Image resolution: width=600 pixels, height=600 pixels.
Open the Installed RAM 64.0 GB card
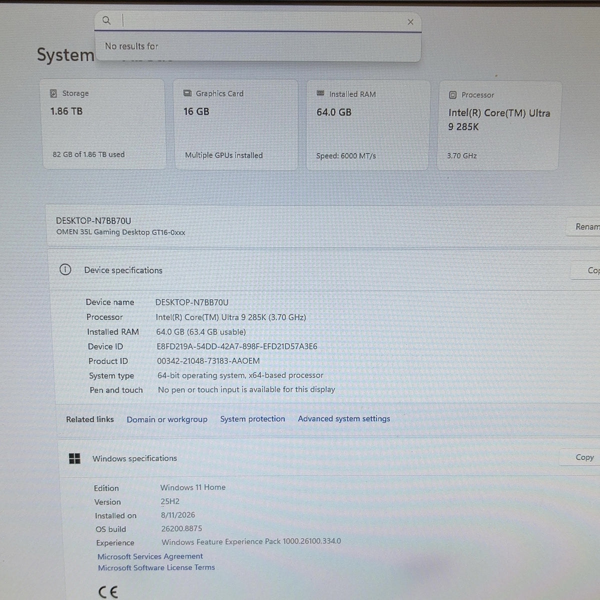click(x=368, y=125)
